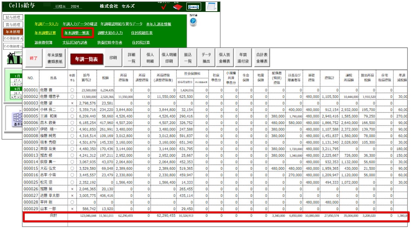Click 税額 total 11,561,011

point(106,216)
